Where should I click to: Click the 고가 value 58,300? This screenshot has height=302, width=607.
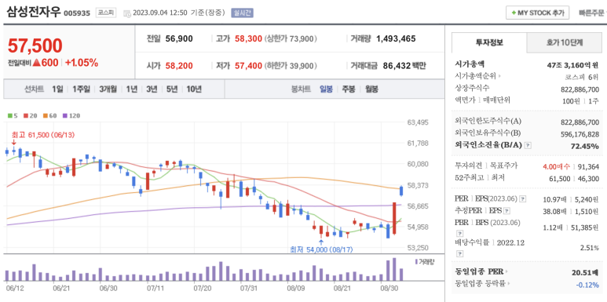click(248, 38)
